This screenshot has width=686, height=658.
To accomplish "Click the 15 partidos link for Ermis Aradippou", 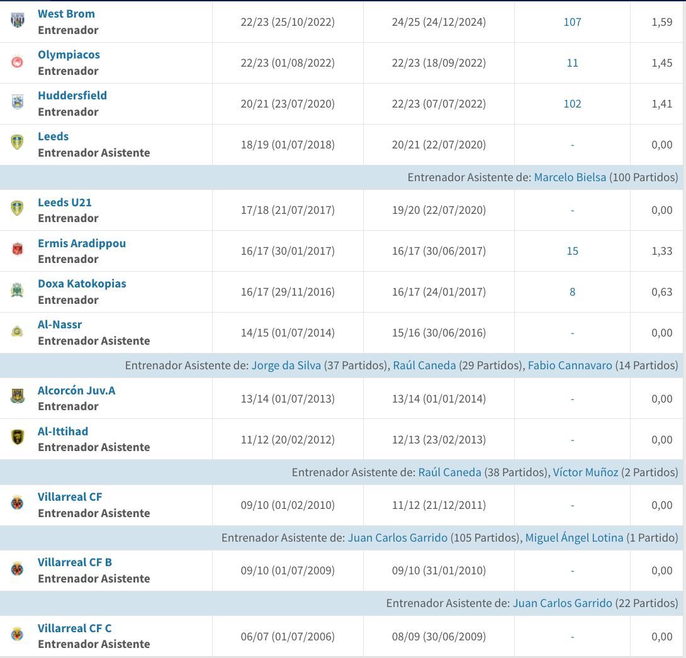I will [x=572, y=251].
